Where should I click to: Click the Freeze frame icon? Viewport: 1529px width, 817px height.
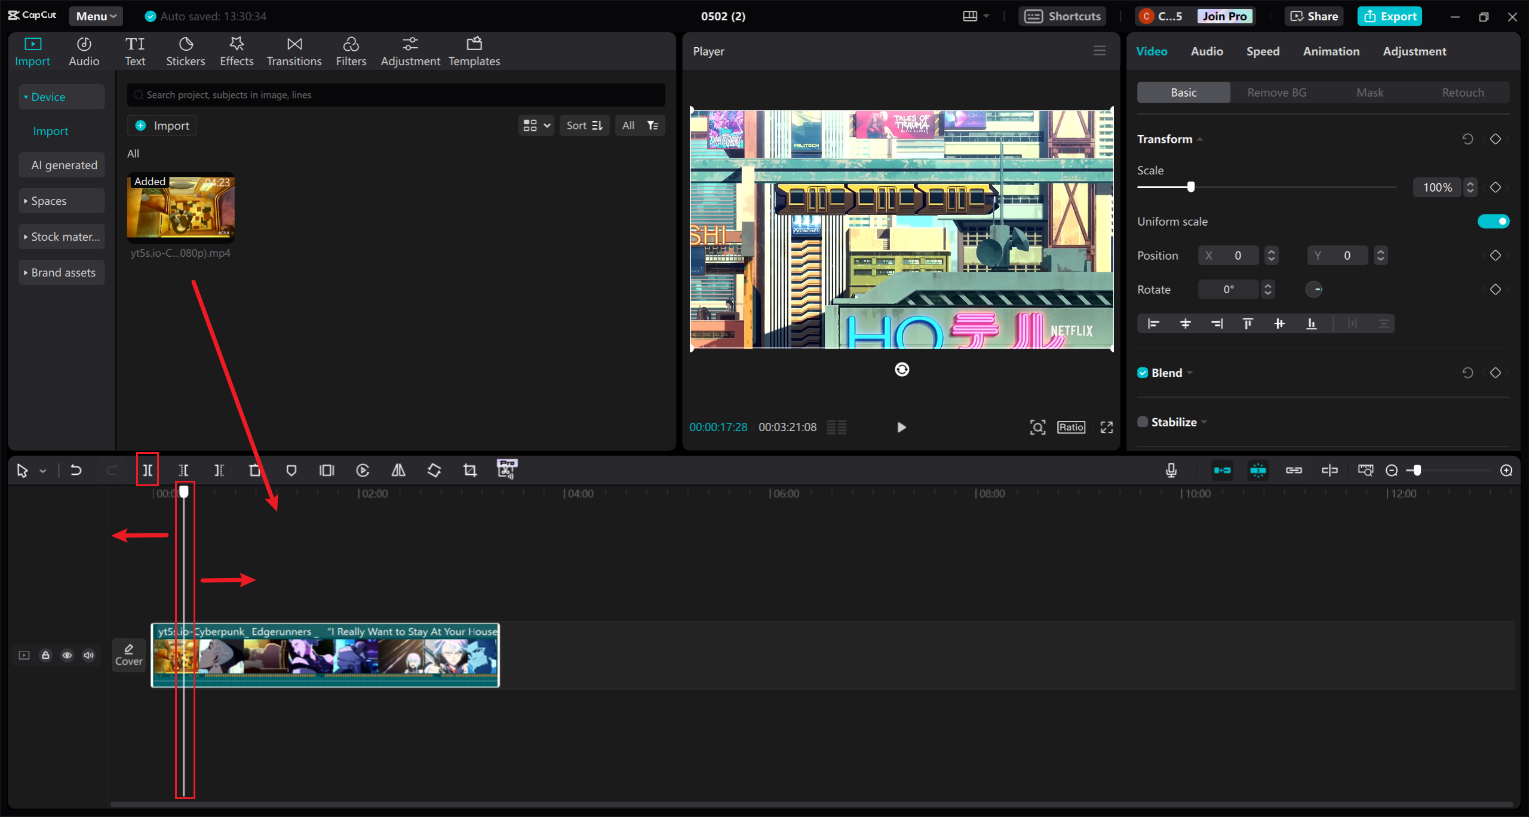pyautogui.click(x=327, y=471)
